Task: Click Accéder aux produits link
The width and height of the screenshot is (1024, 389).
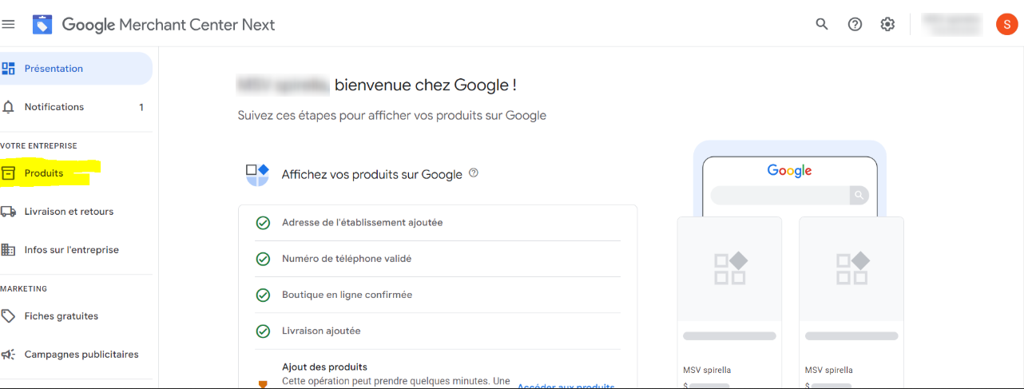Action: point(566,386)
